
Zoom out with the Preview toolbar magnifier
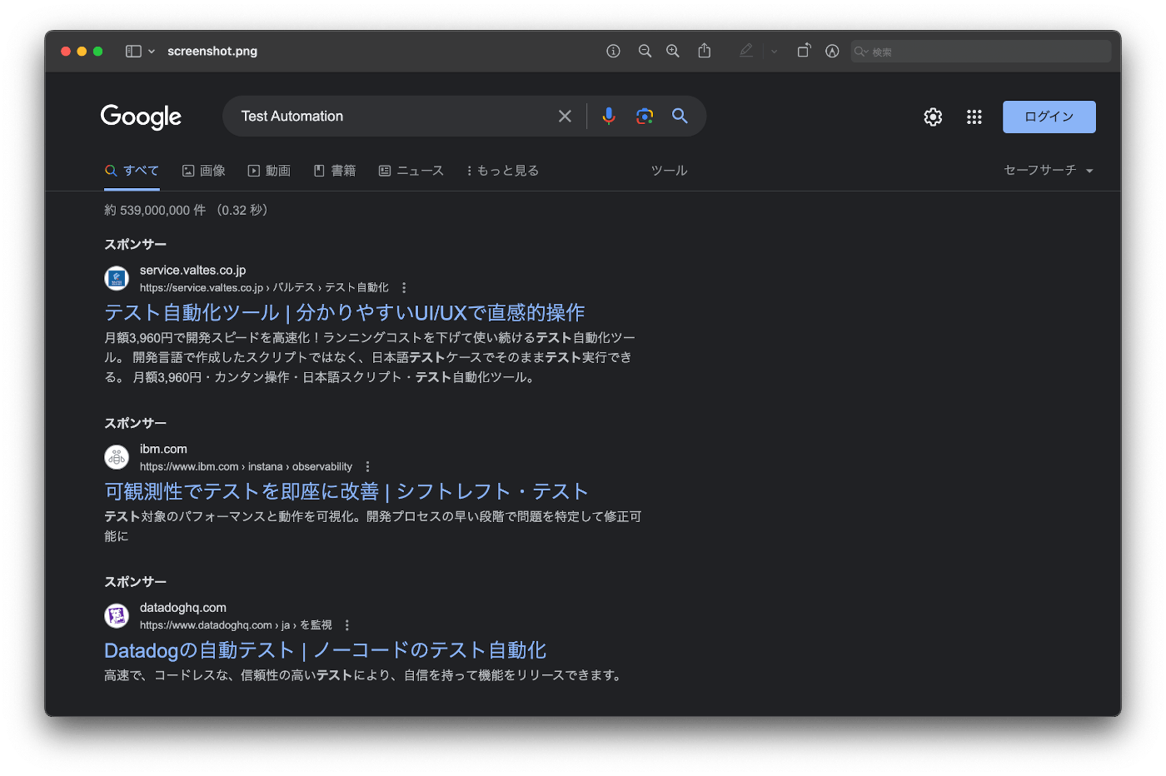pos(645,51)
